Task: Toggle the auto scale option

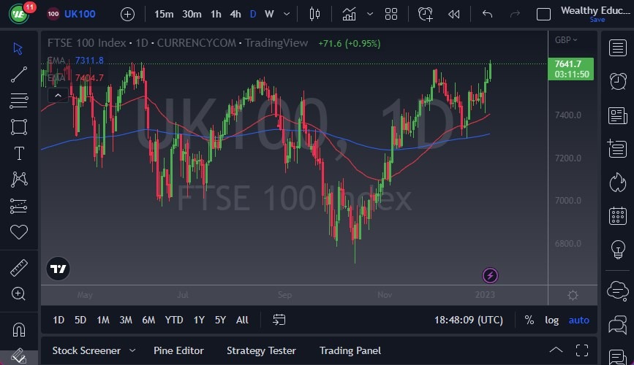Action: [x=578, y=320]
